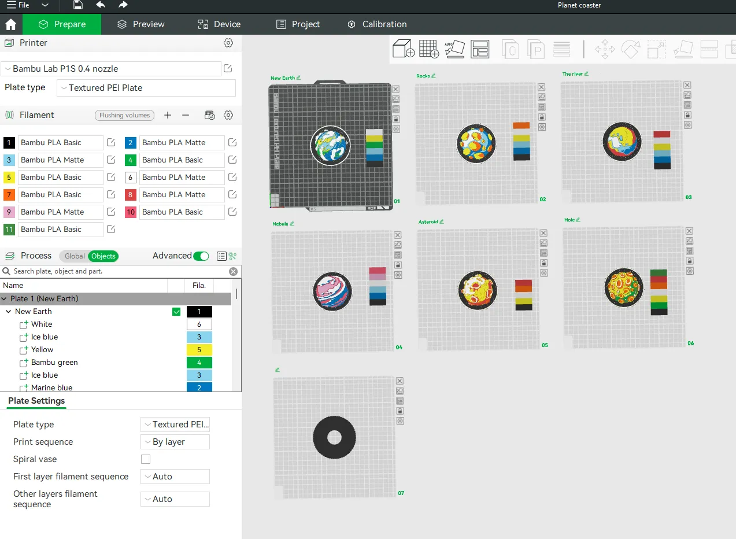Go to the Calibration tab
Screen dimensions: 736x539
377,24
